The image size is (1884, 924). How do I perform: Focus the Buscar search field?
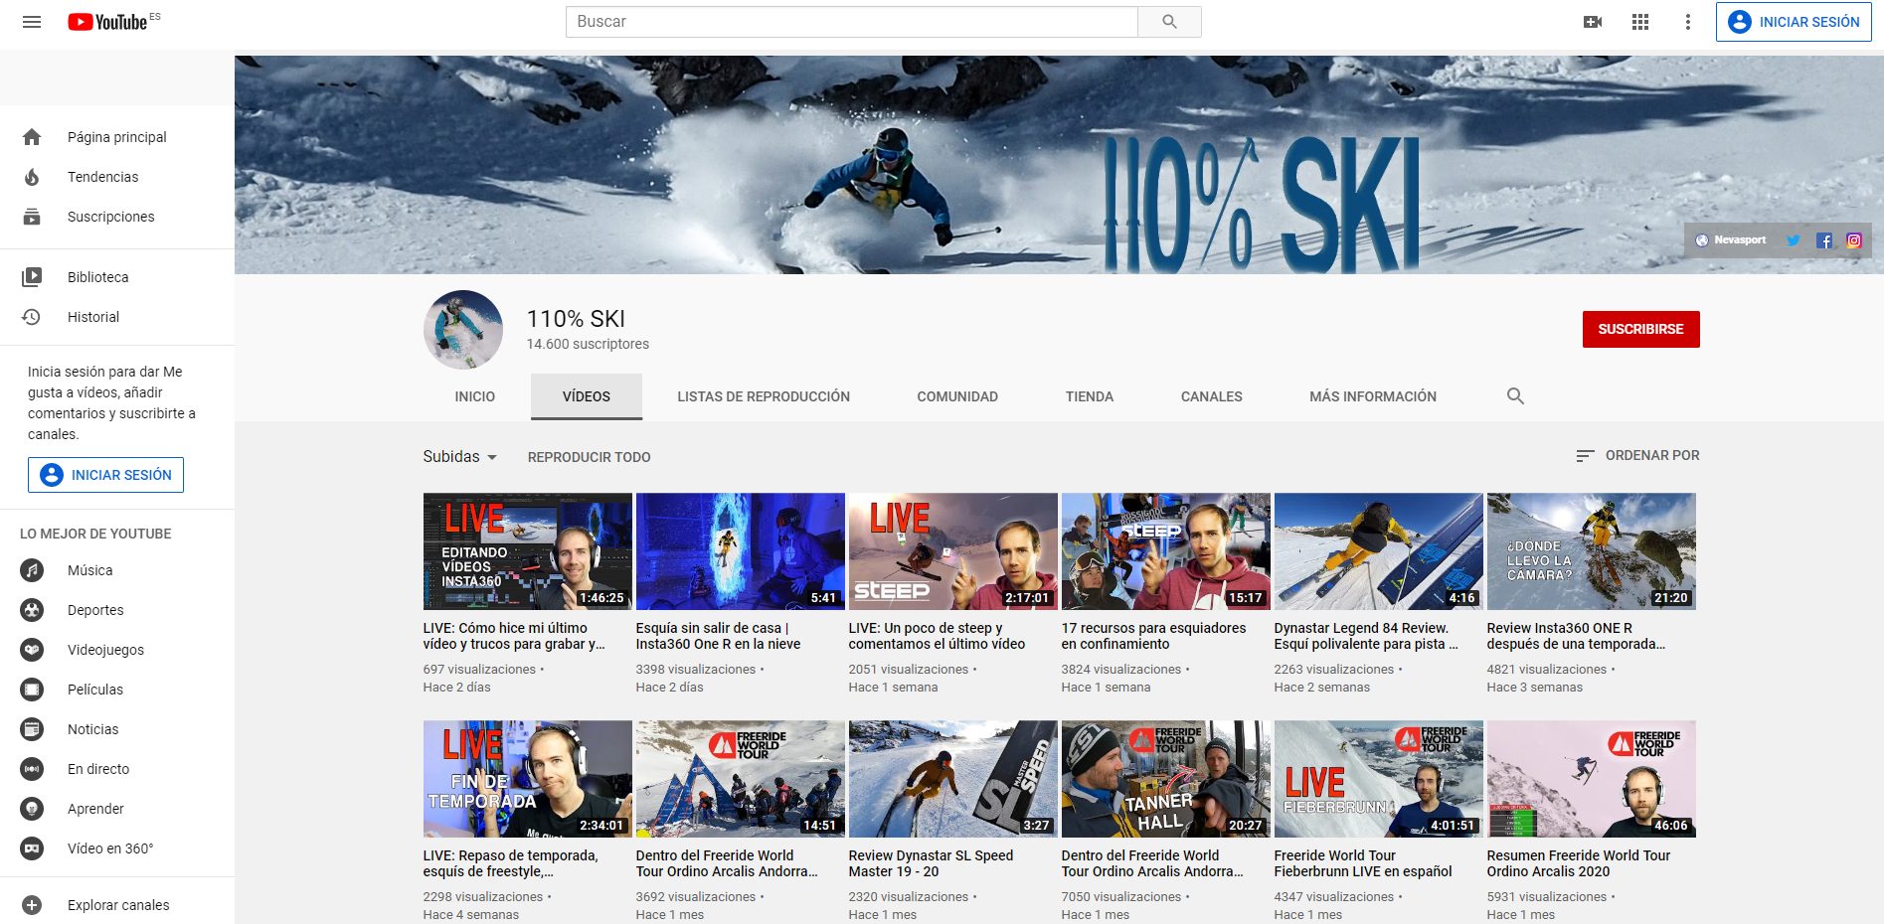click(x=851, y=22)
